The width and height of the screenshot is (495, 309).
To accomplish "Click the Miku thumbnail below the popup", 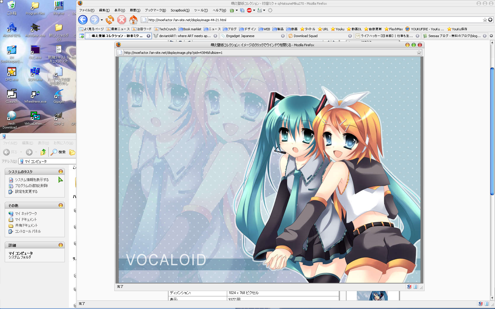I will (372, 295).
